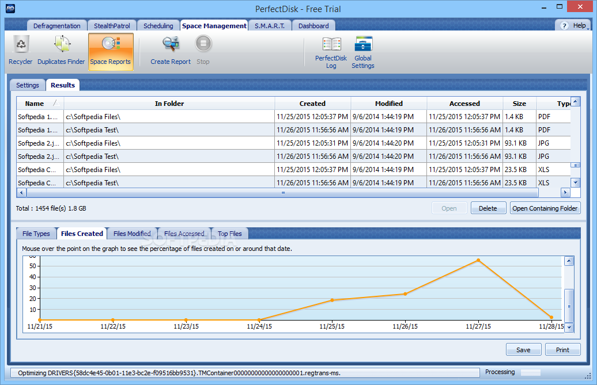Start Create Report
Viewport: 597px width, 385px height.
[171, 51]
